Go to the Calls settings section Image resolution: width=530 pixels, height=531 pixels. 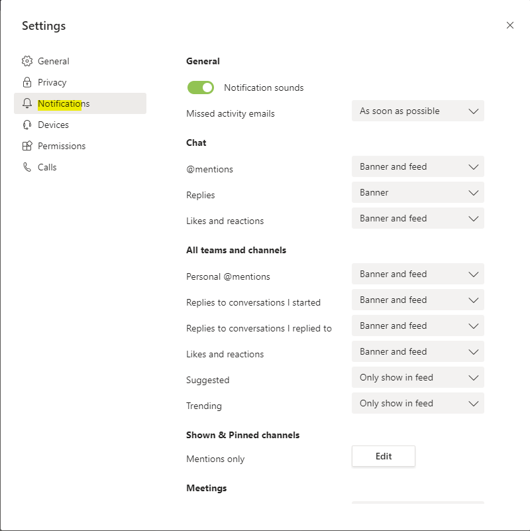(x=47, y=167)
